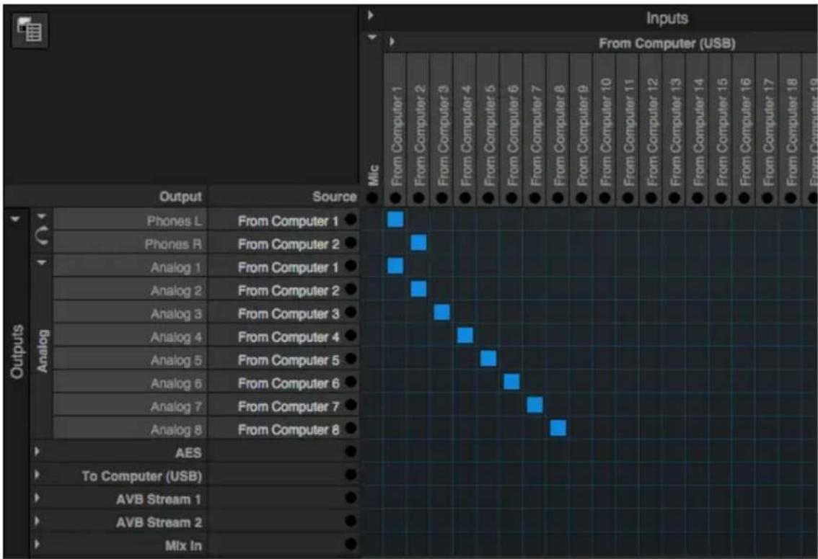Image resolution: width=818 pixels, height=559 pixels.
Task: Click the dot under From Computer 8 column
Action: pyautogui.click(x=558, y=197)
